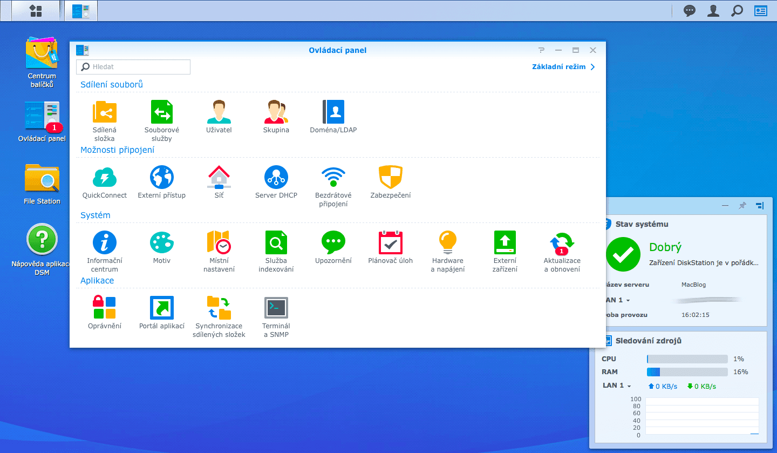Open Informační centrum

(105, 252)
